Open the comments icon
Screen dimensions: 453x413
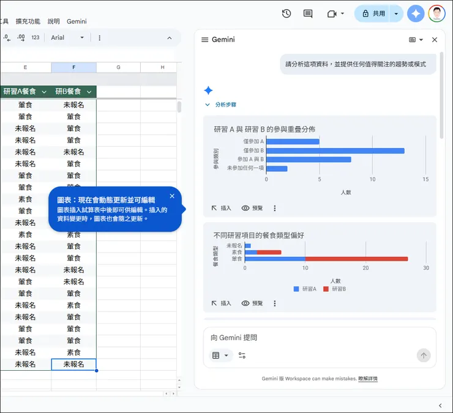tap(308, 13)
